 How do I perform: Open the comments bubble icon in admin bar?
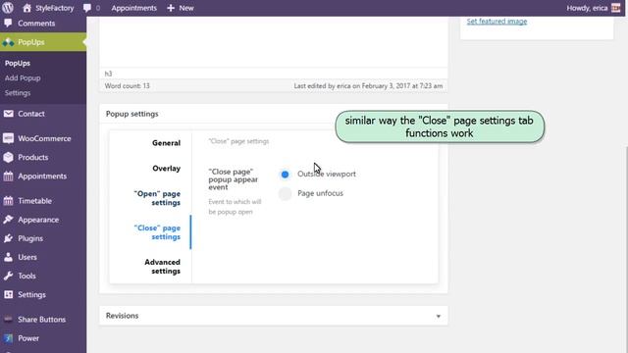click(x=87, y=8)
